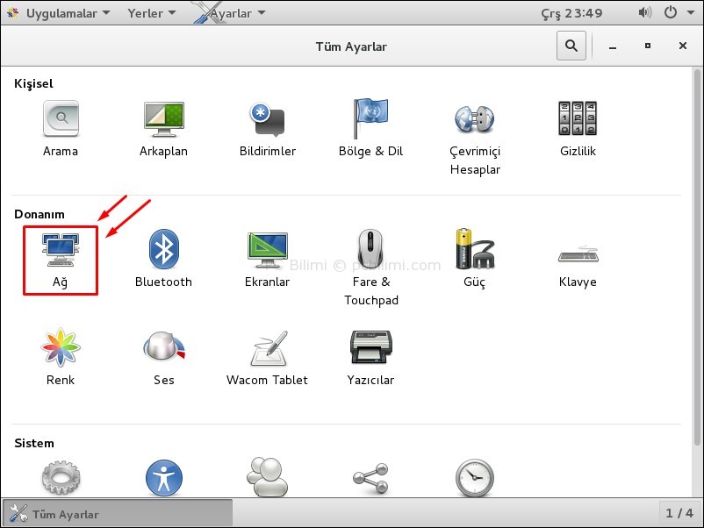The height and width of the screenshot is (528, 704).
Task: Open Klavye keyboard settings
Action: (x=578, y=260)
